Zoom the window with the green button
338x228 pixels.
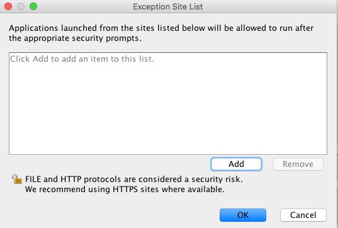click(x=33, y=6)
